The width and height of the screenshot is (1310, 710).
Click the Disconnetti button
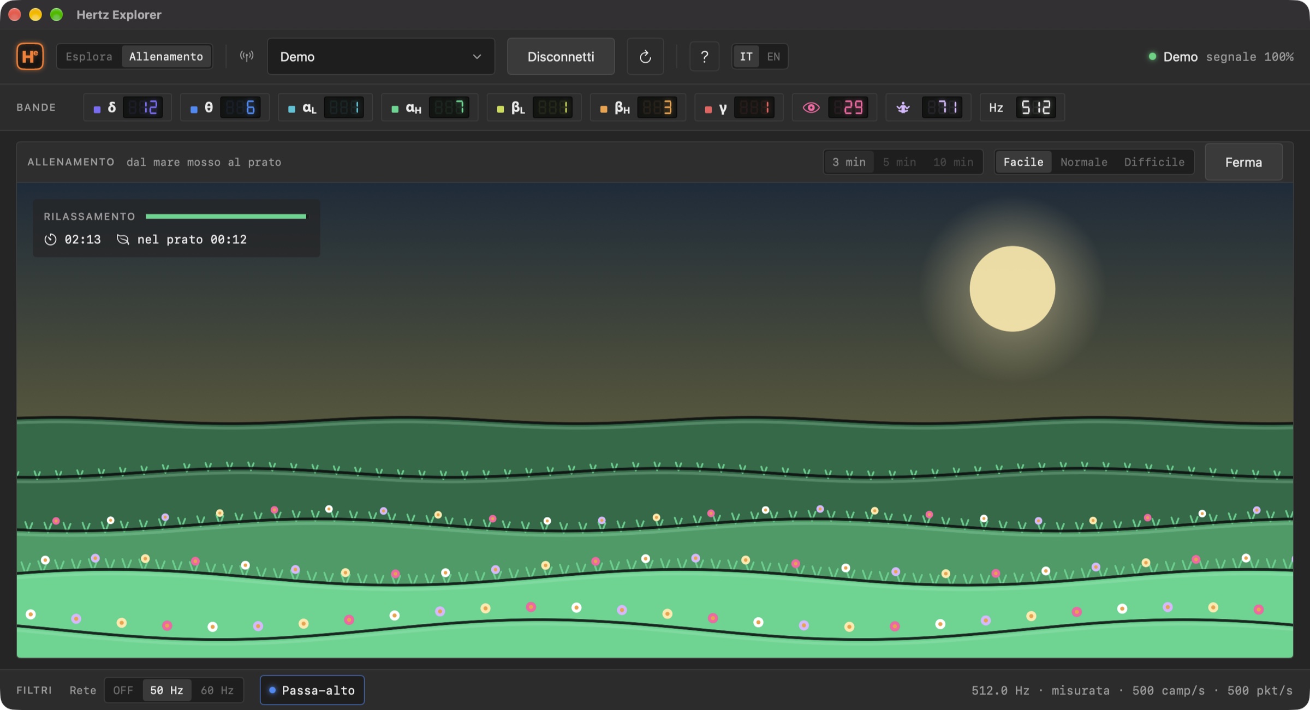561,56
